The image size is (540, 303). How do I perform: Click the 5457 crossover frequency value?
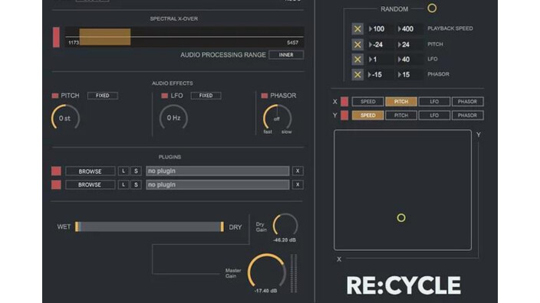293,43
